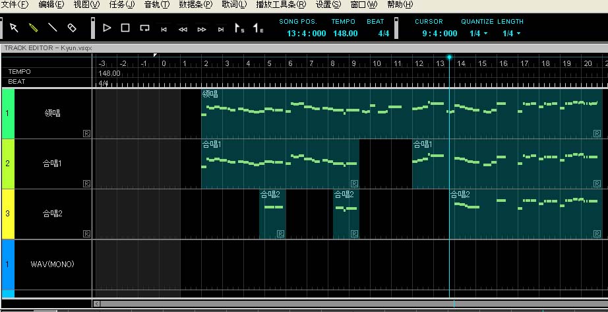Open the 歌词(L) menu
The width and height of the screenshot is (608, 312).
click(x=234, y=5)
